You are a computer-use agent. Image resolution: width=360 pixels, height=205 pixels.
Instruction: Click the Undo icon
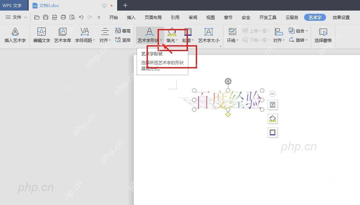81,17
